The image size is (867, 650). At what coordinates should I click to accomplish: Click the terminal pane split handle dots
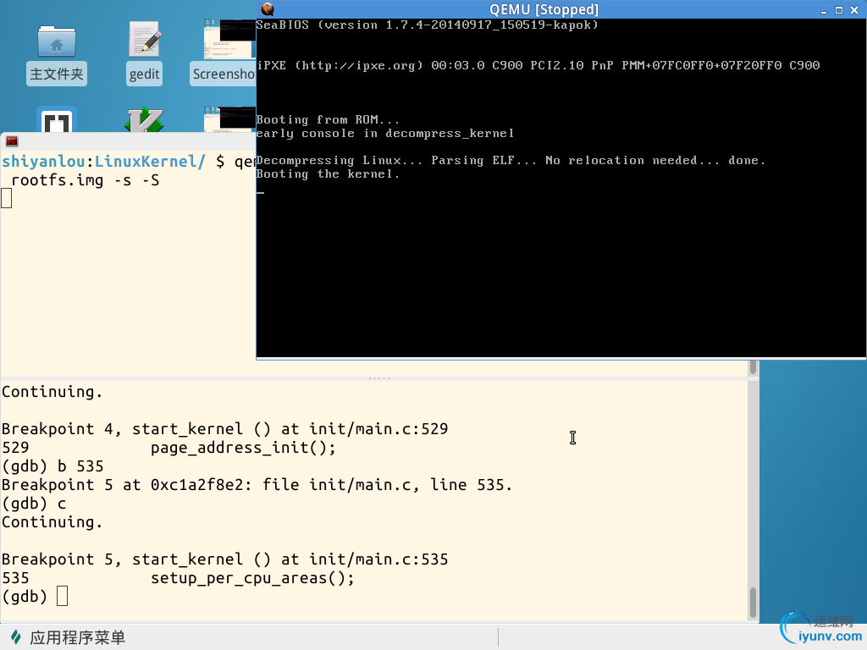point(379,378)
